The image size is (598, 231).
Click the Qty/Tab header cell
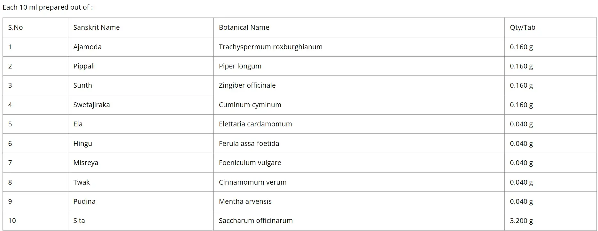tap(550, 28)
